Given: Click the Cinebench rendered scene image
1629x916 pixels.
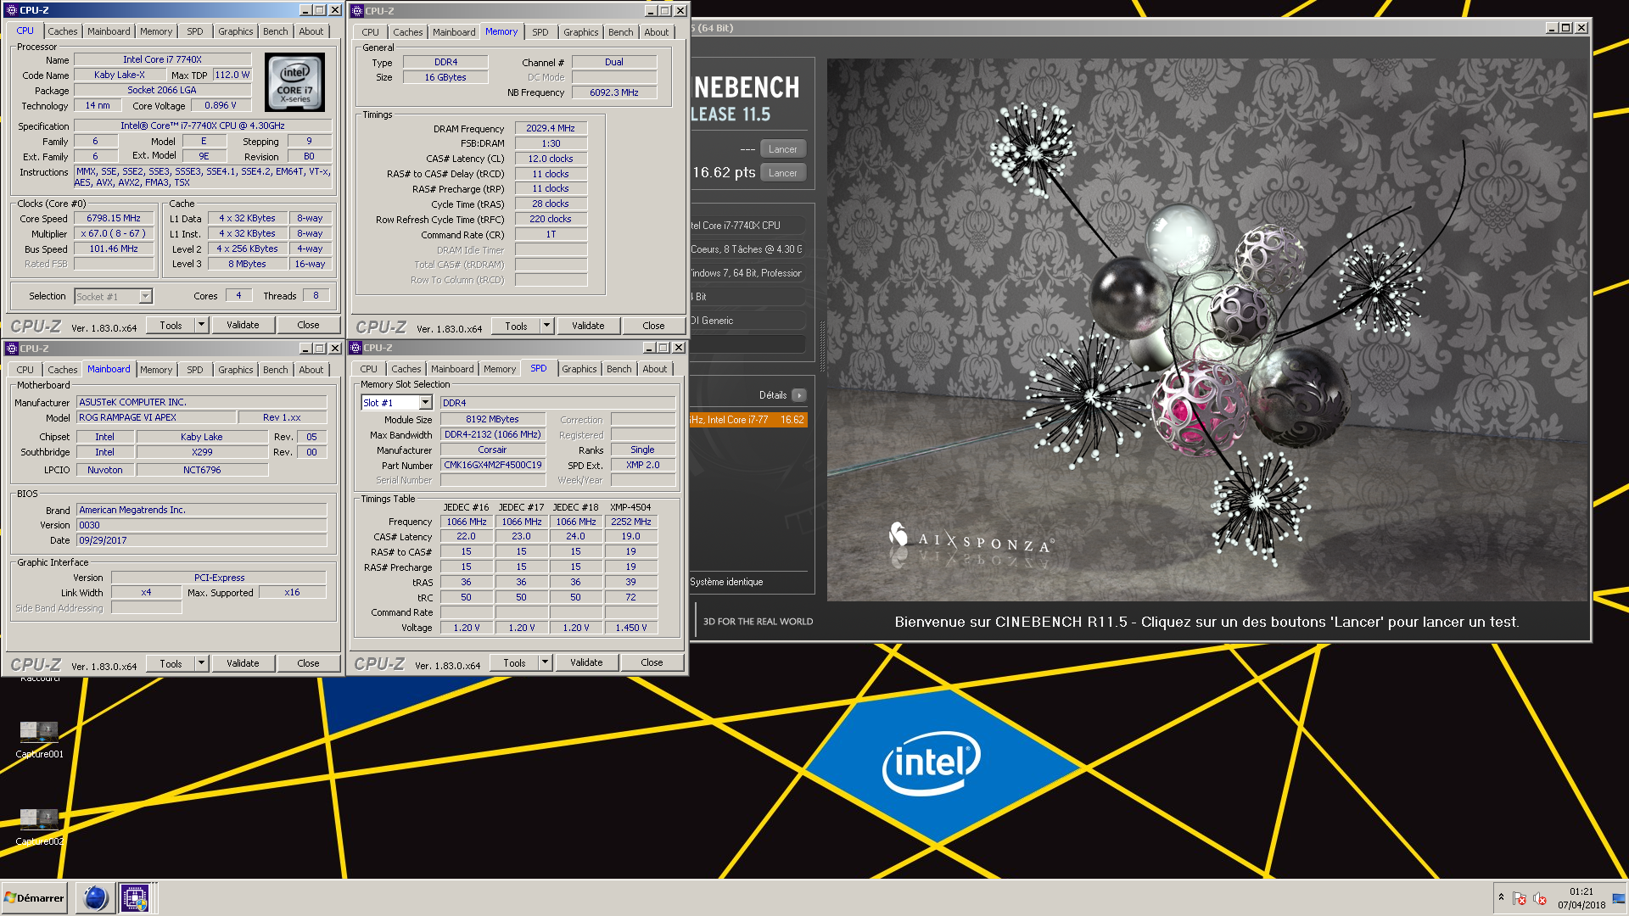Looking at the screenshot, I should [1207, 330].
